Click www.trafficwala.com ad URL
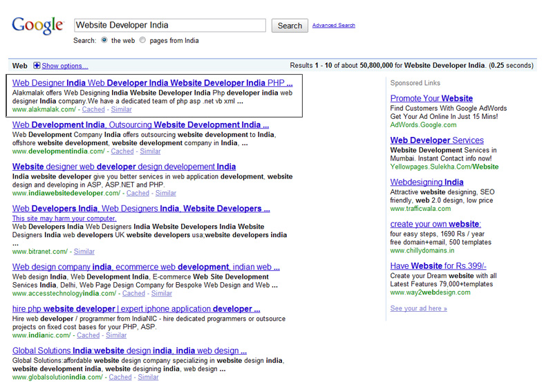553x383 pixels. pyautogui.click(x=420, y=209)
